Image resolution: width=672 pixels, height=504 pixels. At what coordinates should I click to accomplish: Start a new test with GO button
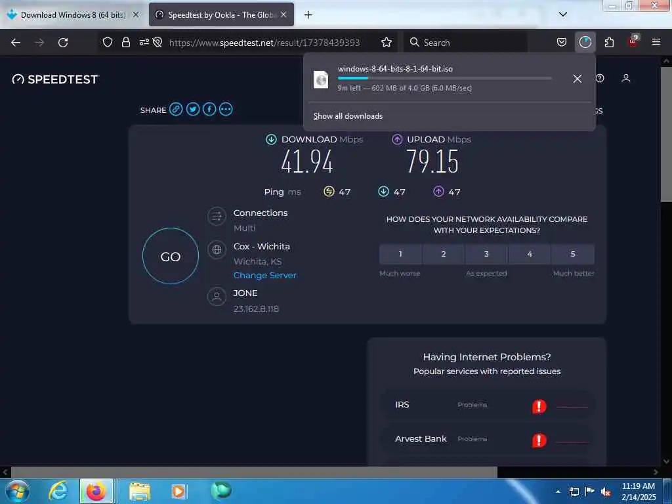(x=171, y=256)
